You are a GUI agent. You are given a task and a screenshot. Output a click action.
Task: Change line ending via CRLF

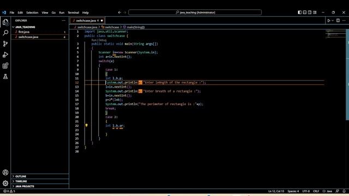pyautogui.click(x=316, y=191)
